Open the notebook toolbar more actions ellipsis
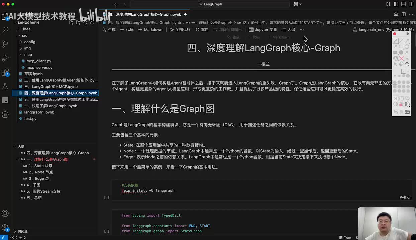Image resolution: width=416 pixels, height=240 pixels. tap(302, 30)
